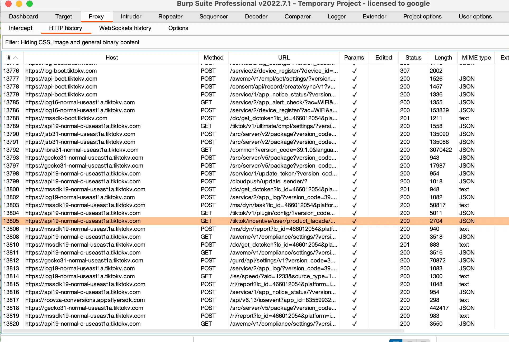Viewport: 509px width, 342px height.
Task: Click the MIME type column header
Action: [476, 58]
